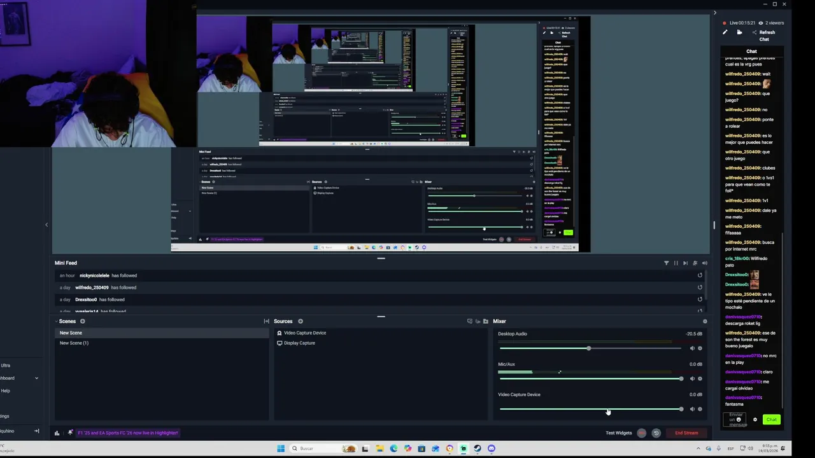Open the Highlighter announcement banner

coord(127,433)
